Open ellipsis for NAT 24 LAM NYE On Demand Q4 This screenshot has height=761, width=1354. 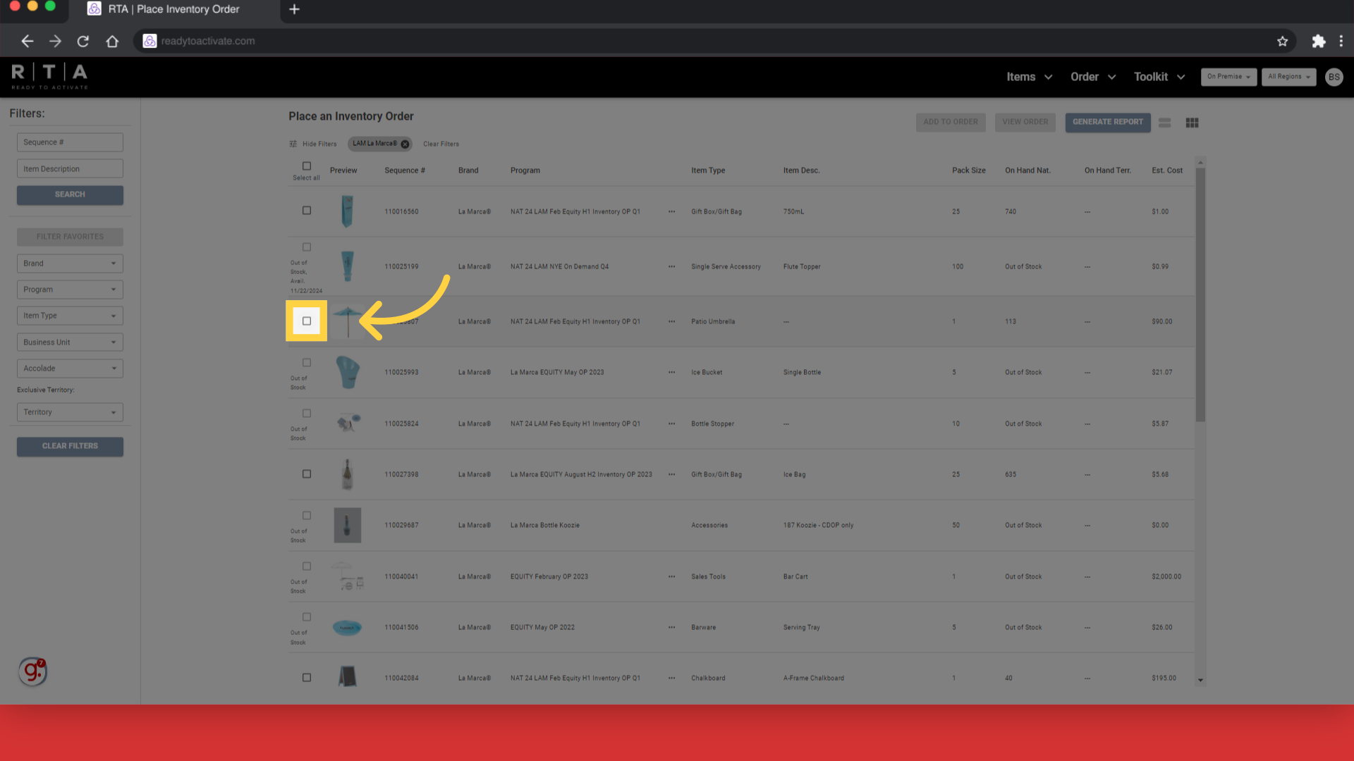[x=671, y=267]
